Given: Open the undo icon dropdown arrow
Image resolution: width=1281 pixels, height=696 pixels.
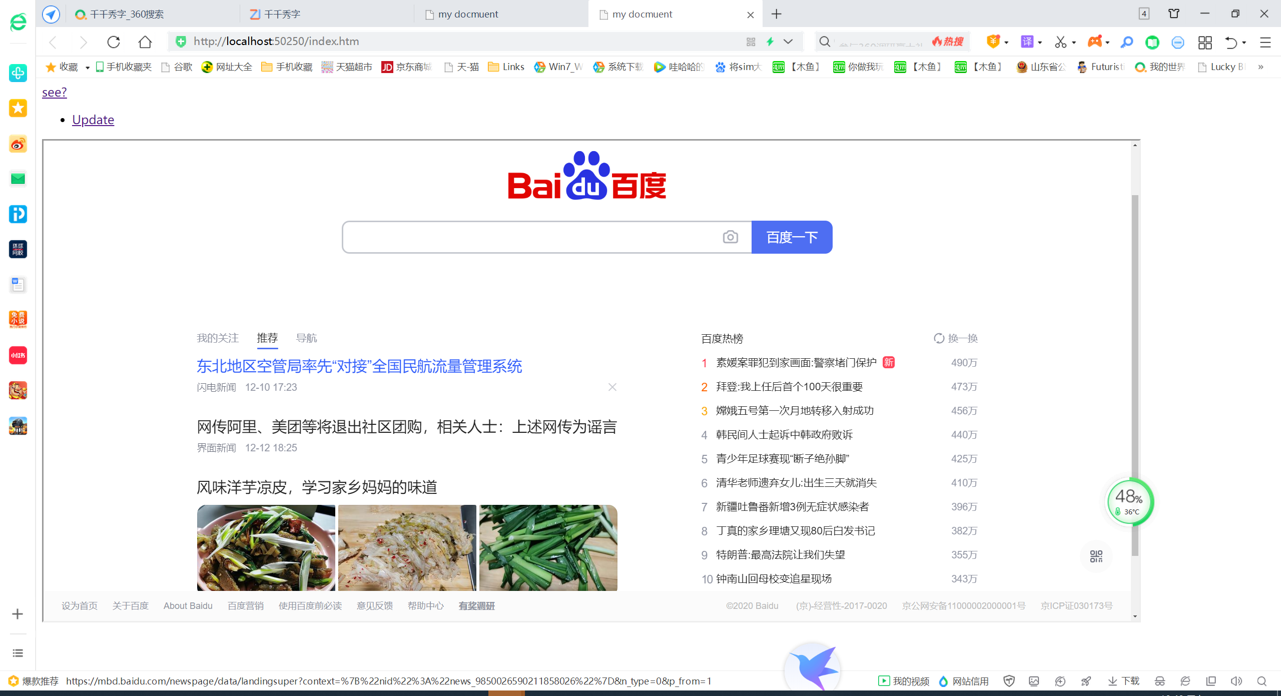Looking at the screenshot, I should coord(1244,43).
